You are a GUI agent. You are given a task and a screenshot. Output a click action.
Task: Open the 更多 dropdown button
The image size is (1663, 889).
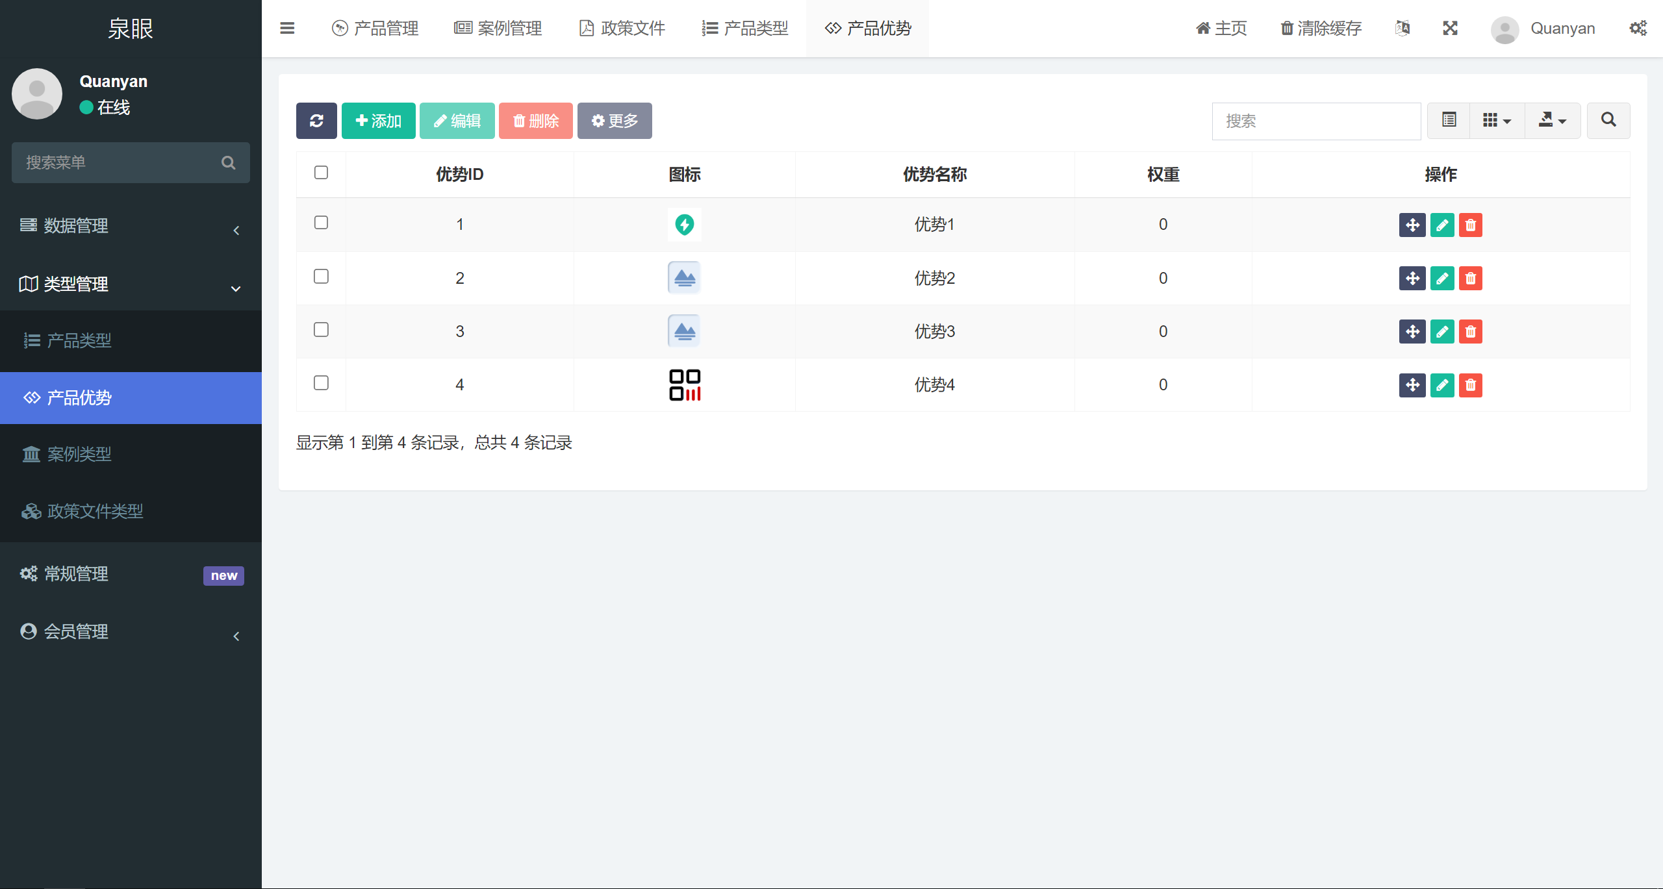615,121
